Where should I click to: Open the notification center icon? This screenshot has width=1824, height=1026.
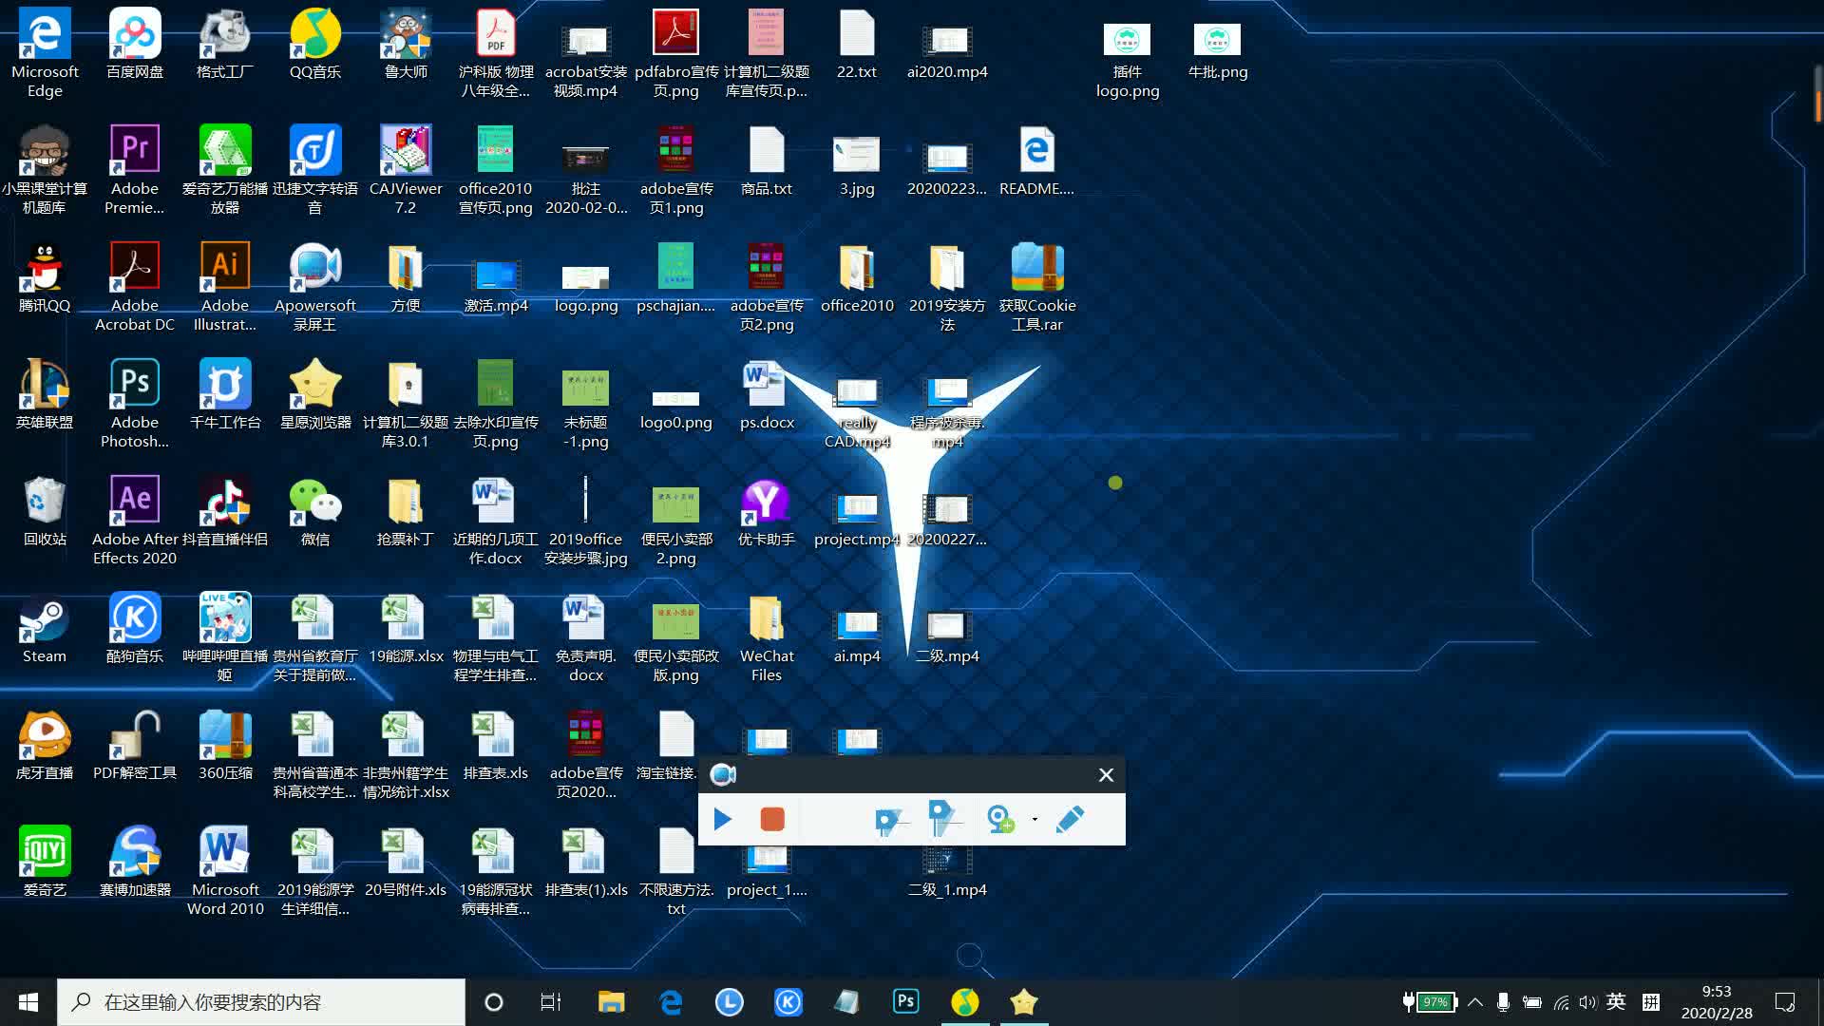pos(1785,1002)
